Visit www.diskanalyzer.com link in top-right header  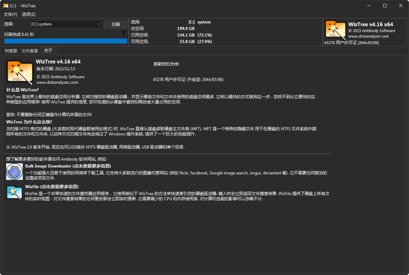click(368, 36)
